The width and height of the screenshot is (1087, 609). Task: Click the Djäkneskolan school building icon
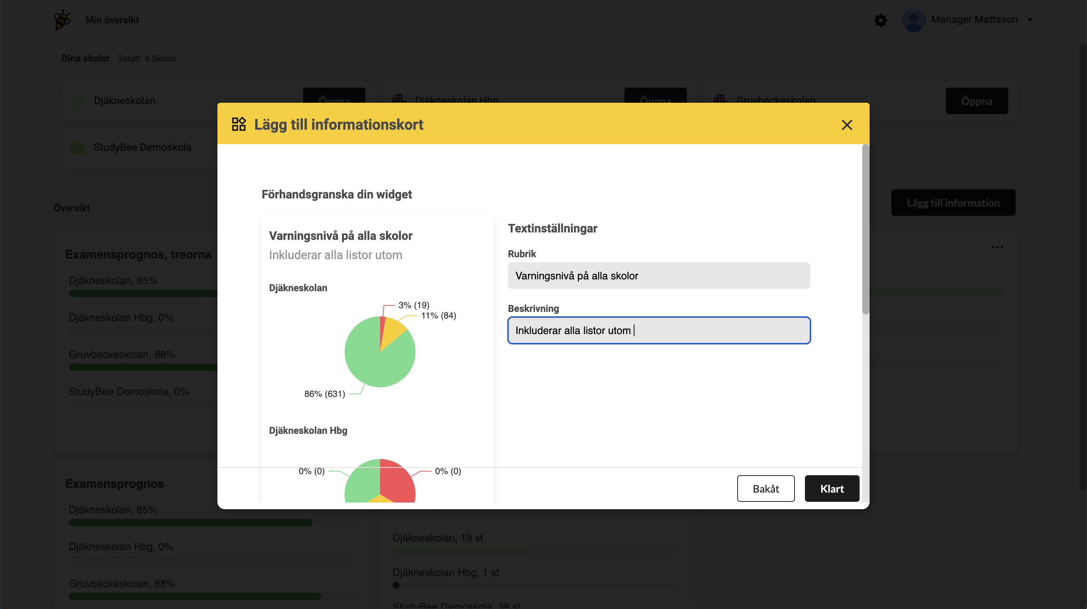click(x=77, y=101)
